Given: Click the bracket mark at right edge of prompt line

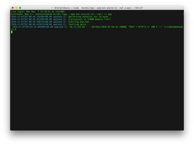Looking at the screenshot, I should 183,14.
